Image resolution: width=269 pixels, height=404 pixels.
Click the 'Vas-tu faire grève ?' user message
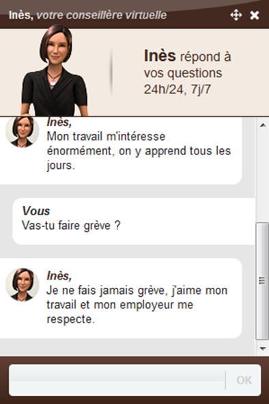tap(71, 226)
